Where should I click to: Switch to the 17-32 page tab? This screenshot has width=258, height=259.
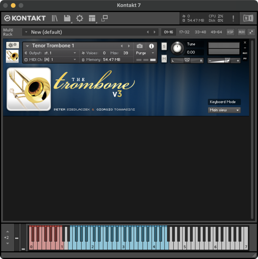click(184, 32)
